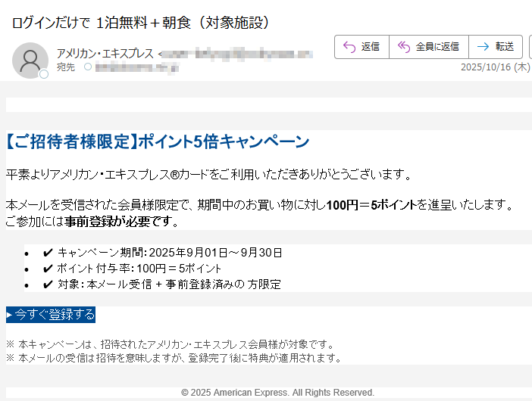Click the reply arrow icon
Screen dimensions: 532x401
coord(349,47)
